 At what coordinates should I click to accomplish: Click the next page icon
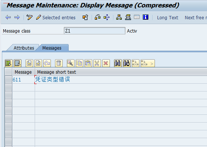38,63
